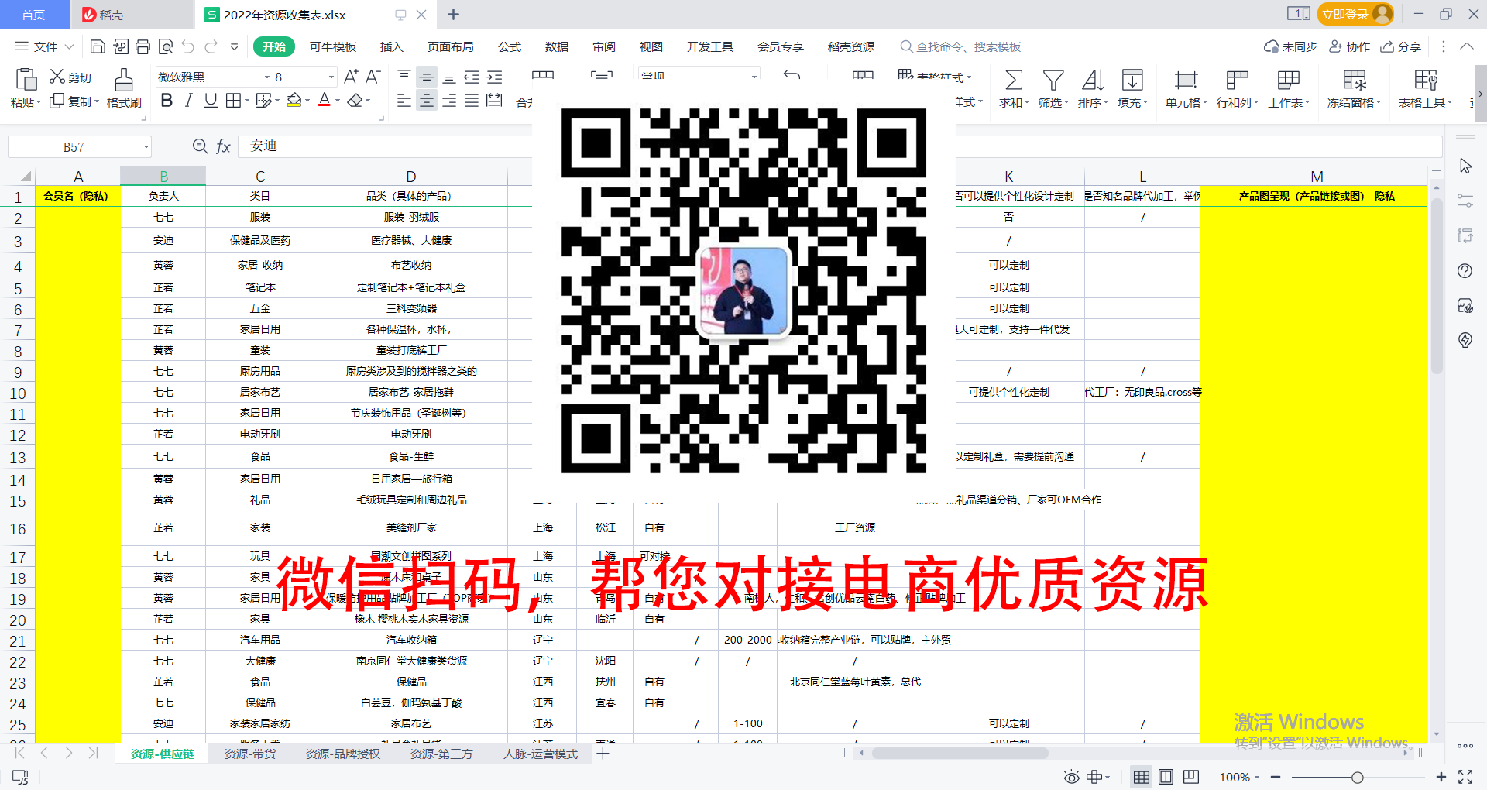Click the 立即登录 login button

(x=1355, y=14)
